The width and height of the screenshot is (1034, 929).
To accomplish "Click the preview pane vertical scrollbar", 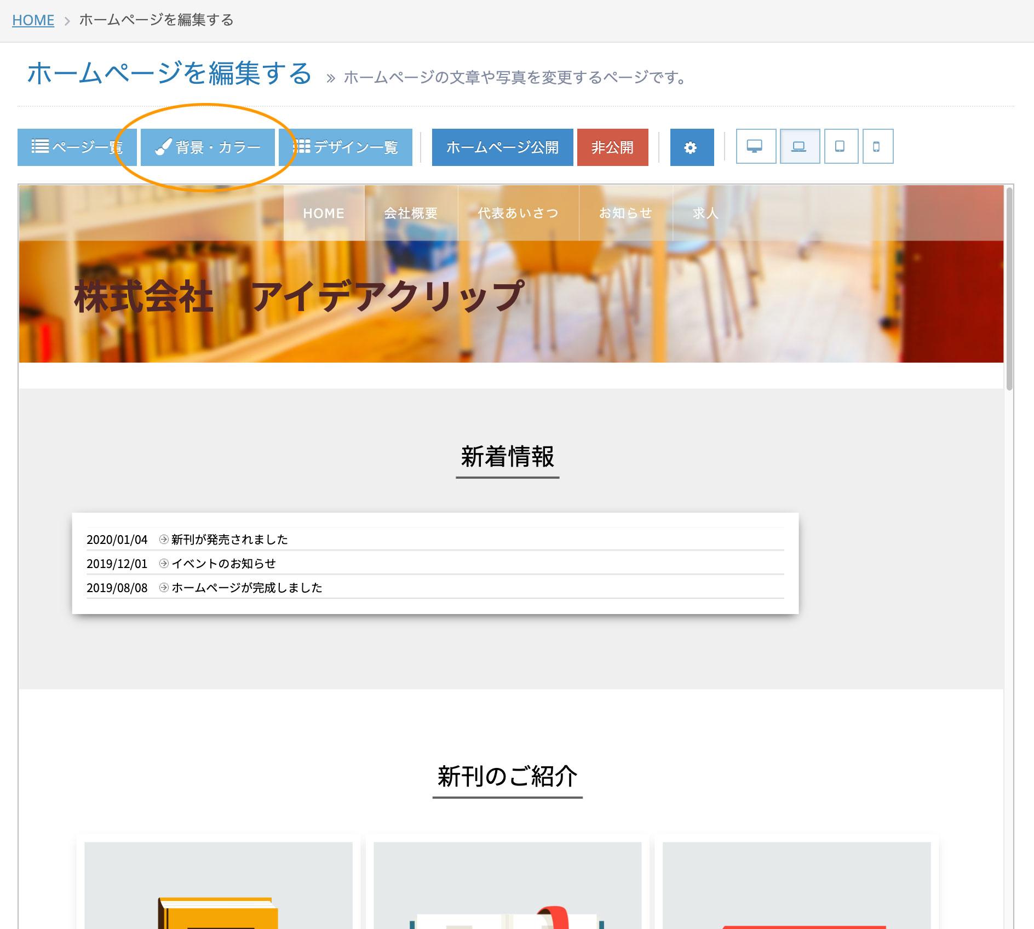I will [x=1009, y=288].
